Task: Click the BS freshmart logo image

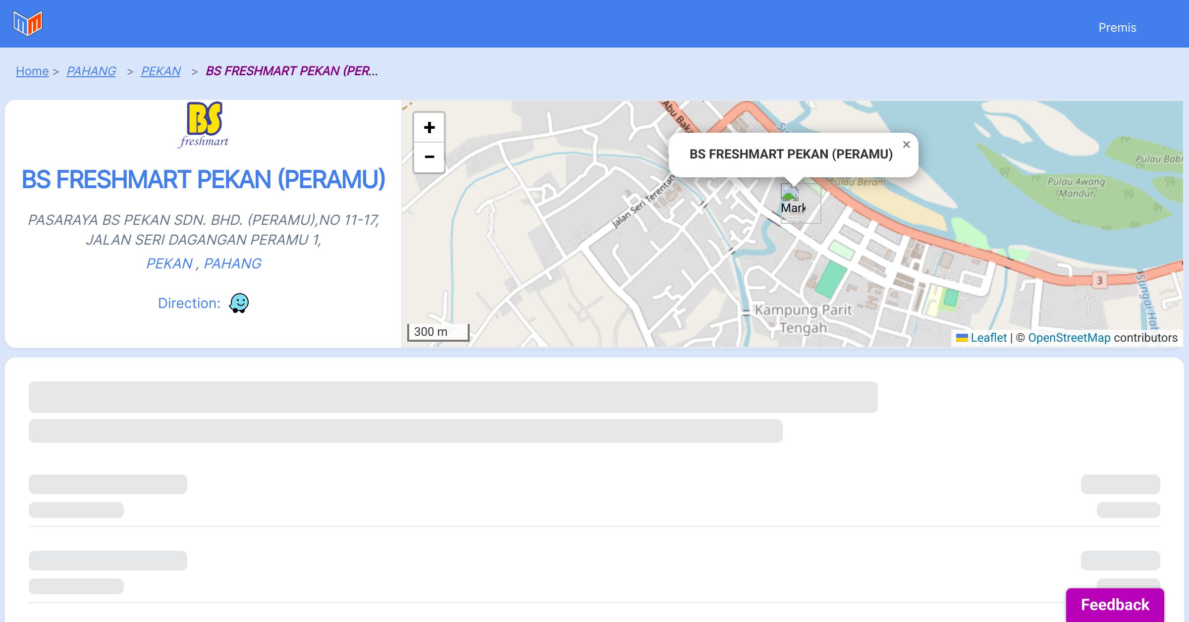Action: pos(204,125)
